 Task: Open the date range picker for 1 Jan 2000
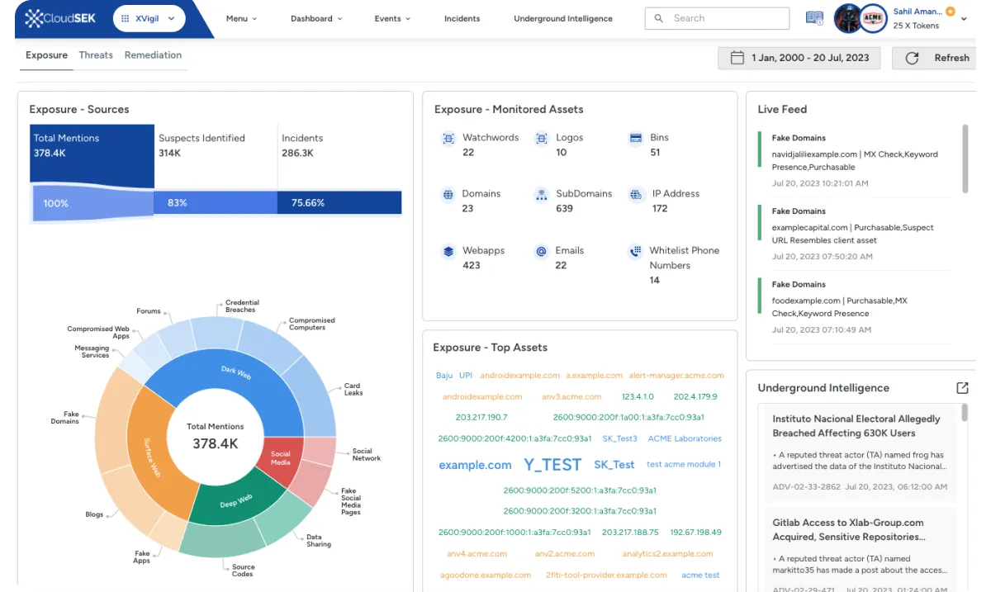click(x=799, y=57)
